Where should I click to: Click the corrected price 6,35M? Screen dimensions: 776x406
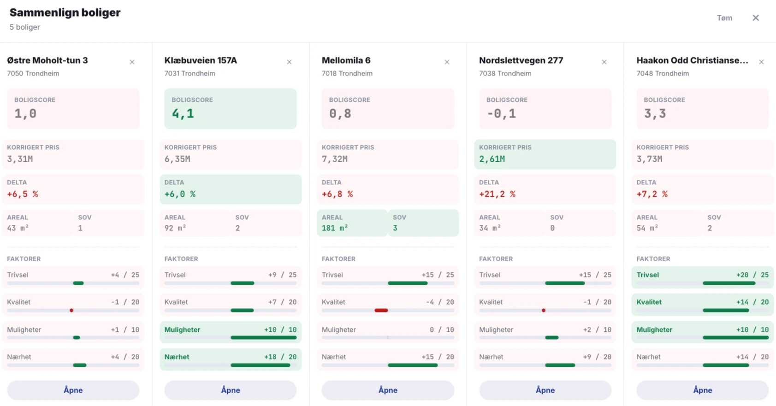178,159
